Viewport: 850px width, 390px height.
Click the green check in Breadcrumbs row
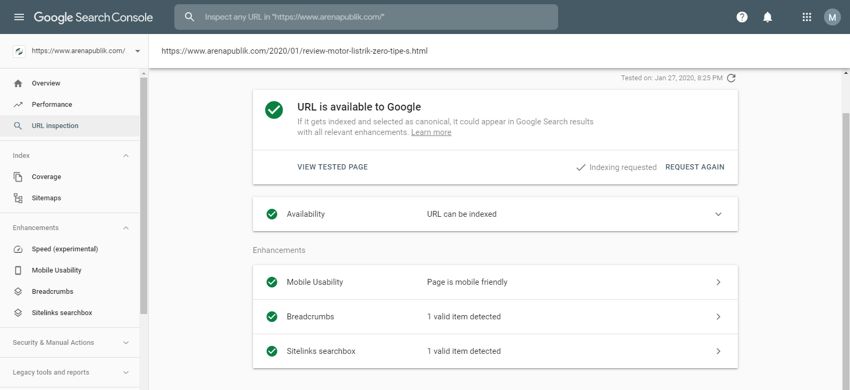coord(272,317)
